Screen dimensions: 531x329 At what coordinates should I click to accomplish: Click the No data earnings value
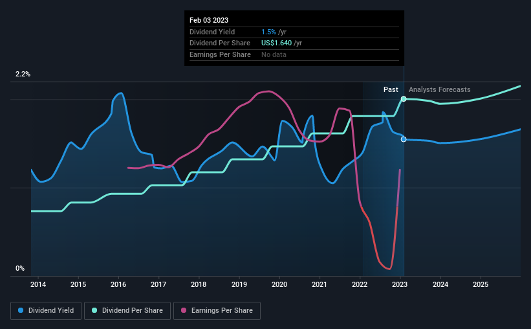274,54
